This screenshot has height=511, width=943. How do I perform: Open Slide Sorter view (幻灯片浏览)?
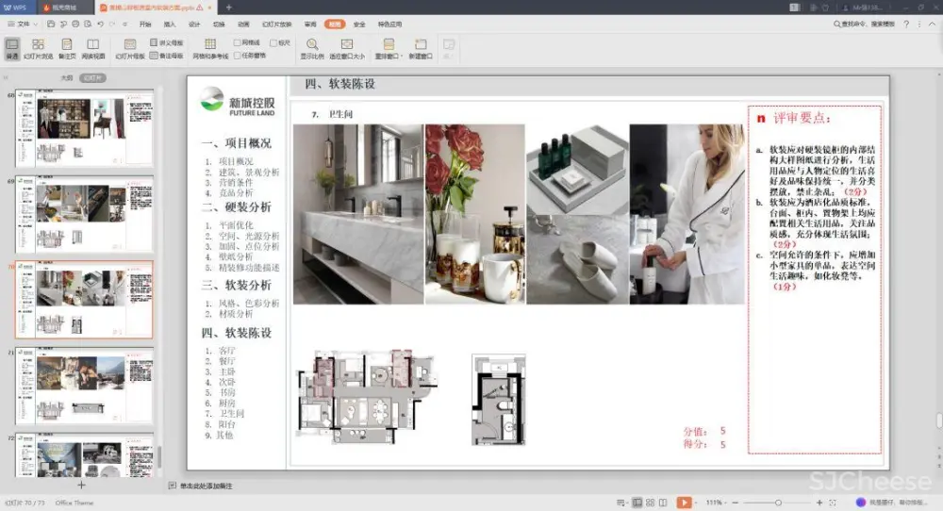pos(38,48)
